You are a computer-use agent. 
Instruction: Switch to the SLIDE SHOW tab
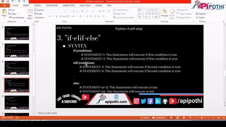tap(85, 6)
